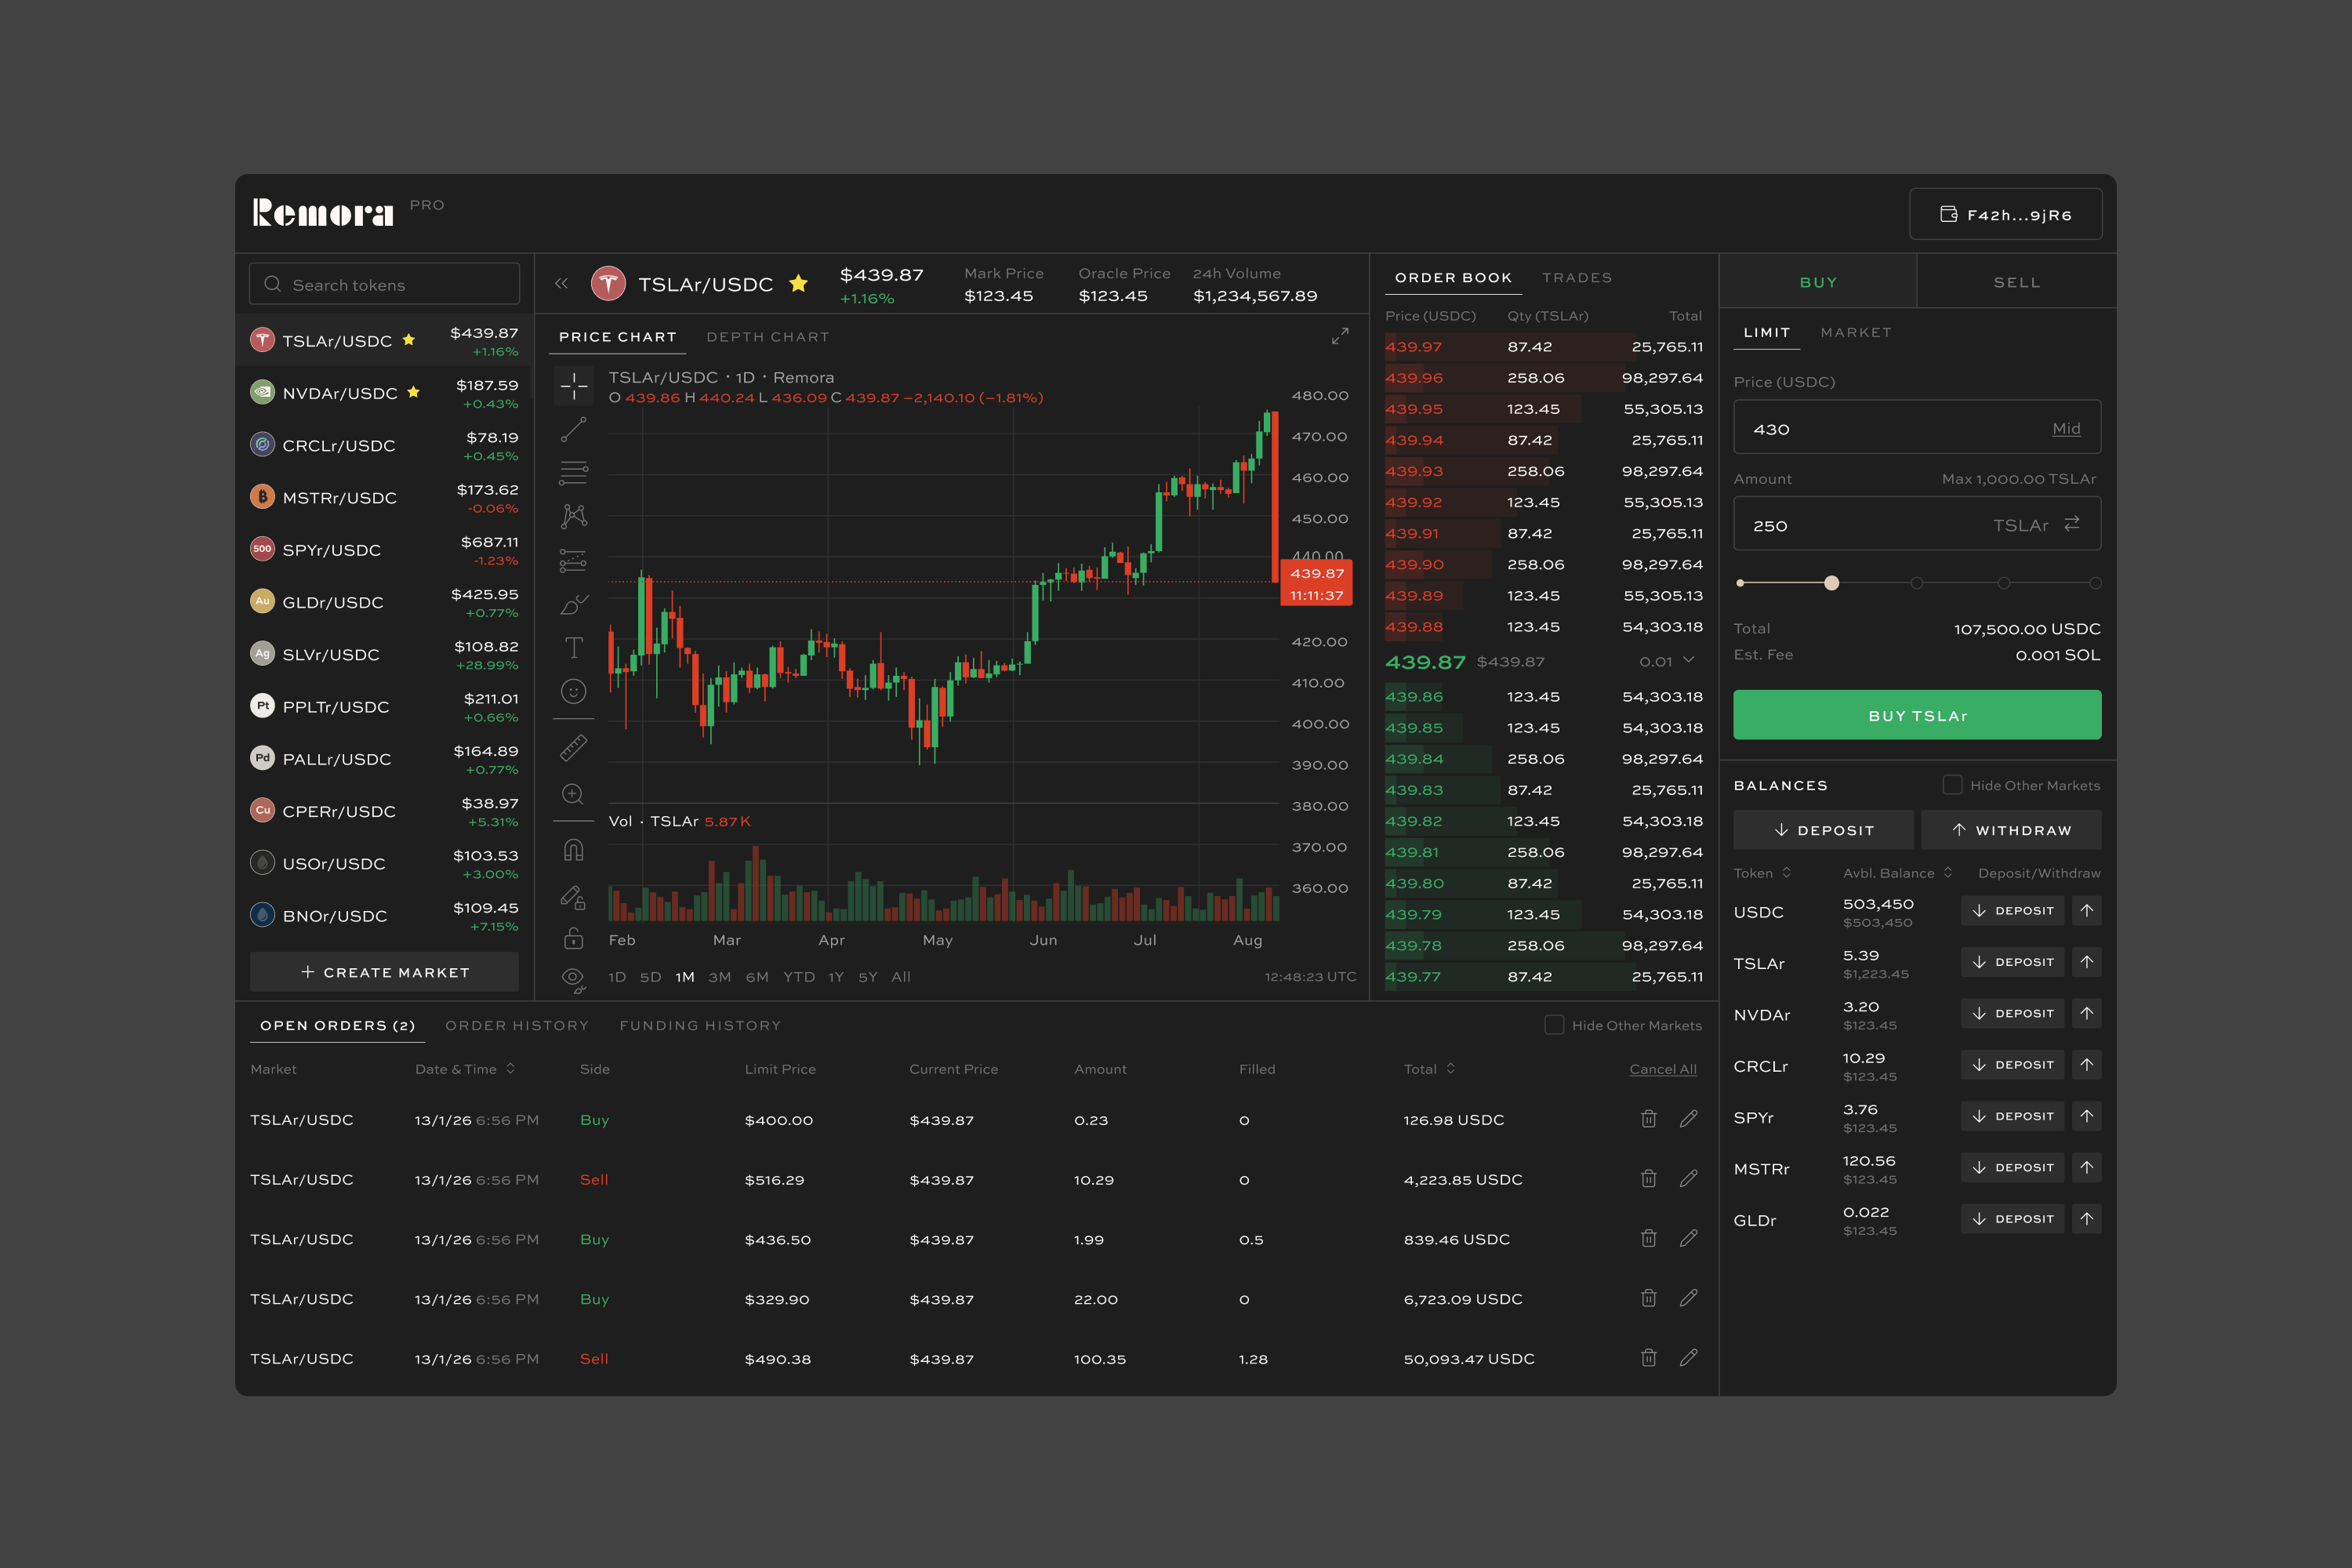This screenshot has width=2352, height=1568.
Task: Toggle the lock all drawings icon
Action: point(573,938)
